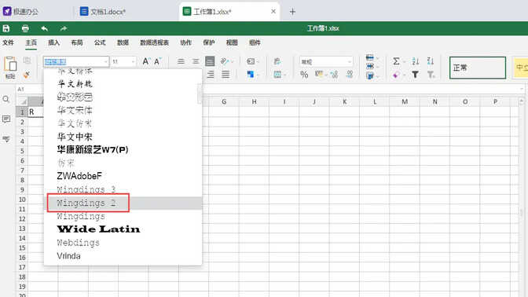Switch to the 数据透视表 ribbon tab
This screenshot has height=297, width=528.
[x=154, y=42]
